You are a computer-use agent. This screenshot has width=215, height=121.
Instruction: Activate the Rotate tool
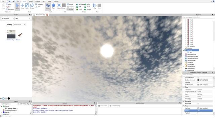[32, 6]
